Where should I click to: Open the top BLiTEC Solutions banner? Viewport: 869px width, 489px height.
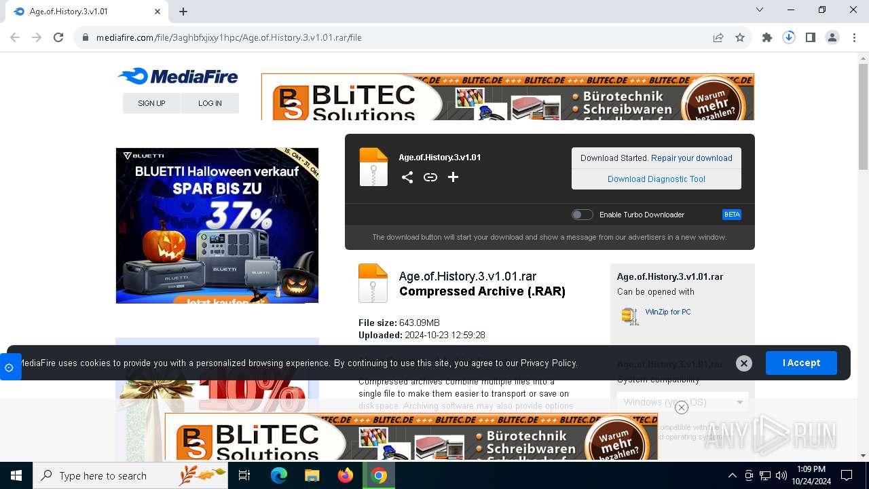pos(508,96)
